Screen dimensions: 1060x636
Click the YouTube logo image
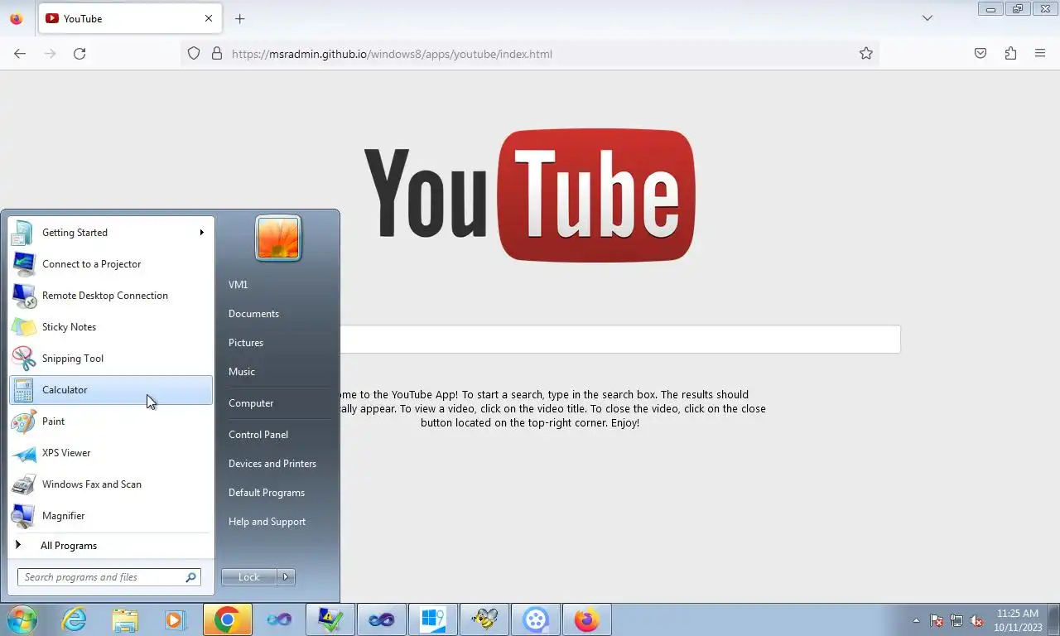pyautogui.click(x=530, y=195)
